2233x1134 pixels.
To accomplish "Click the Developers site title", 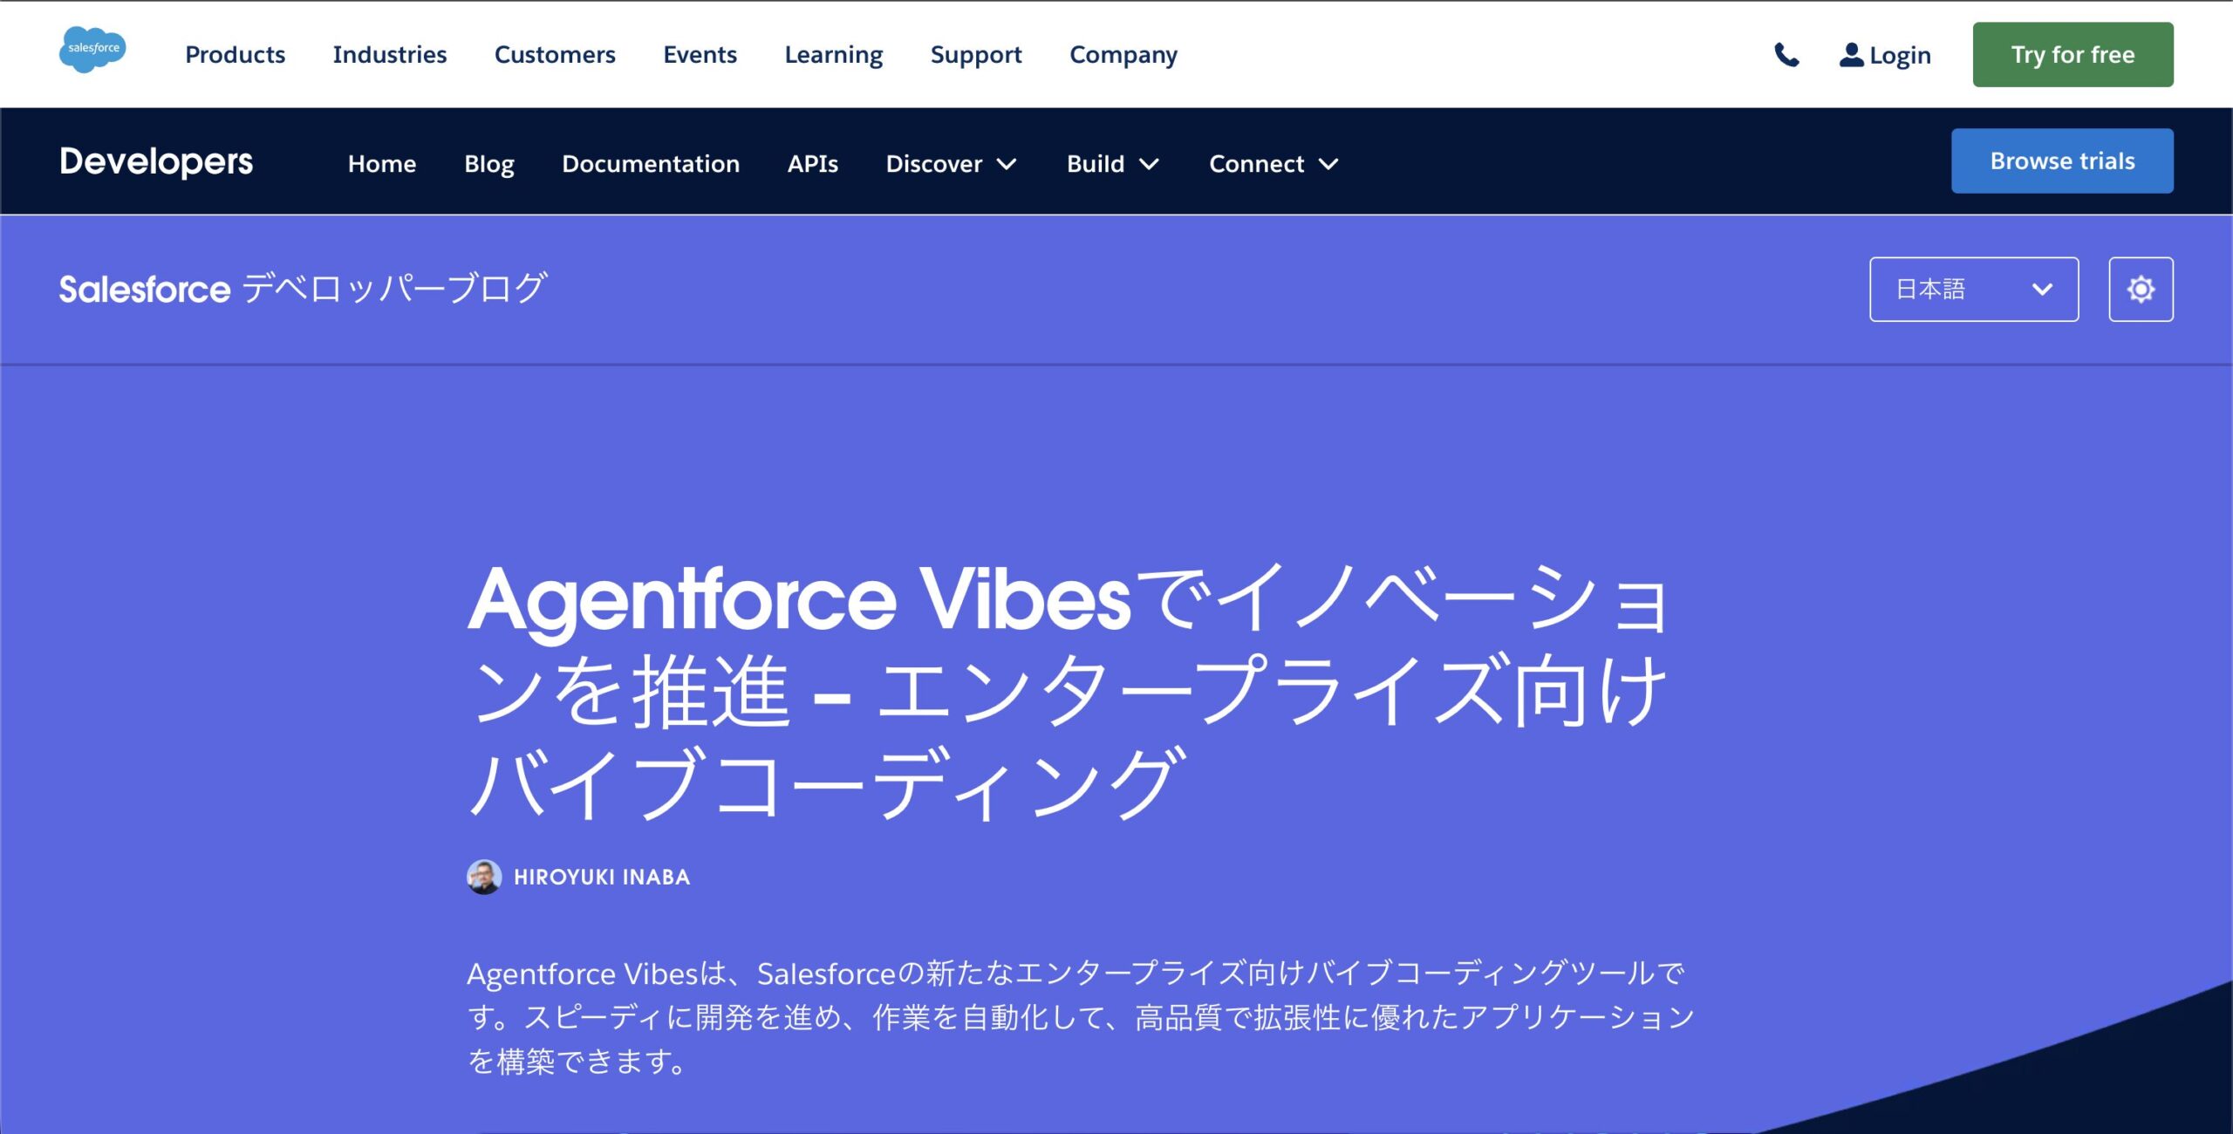I will pos(156,162).
